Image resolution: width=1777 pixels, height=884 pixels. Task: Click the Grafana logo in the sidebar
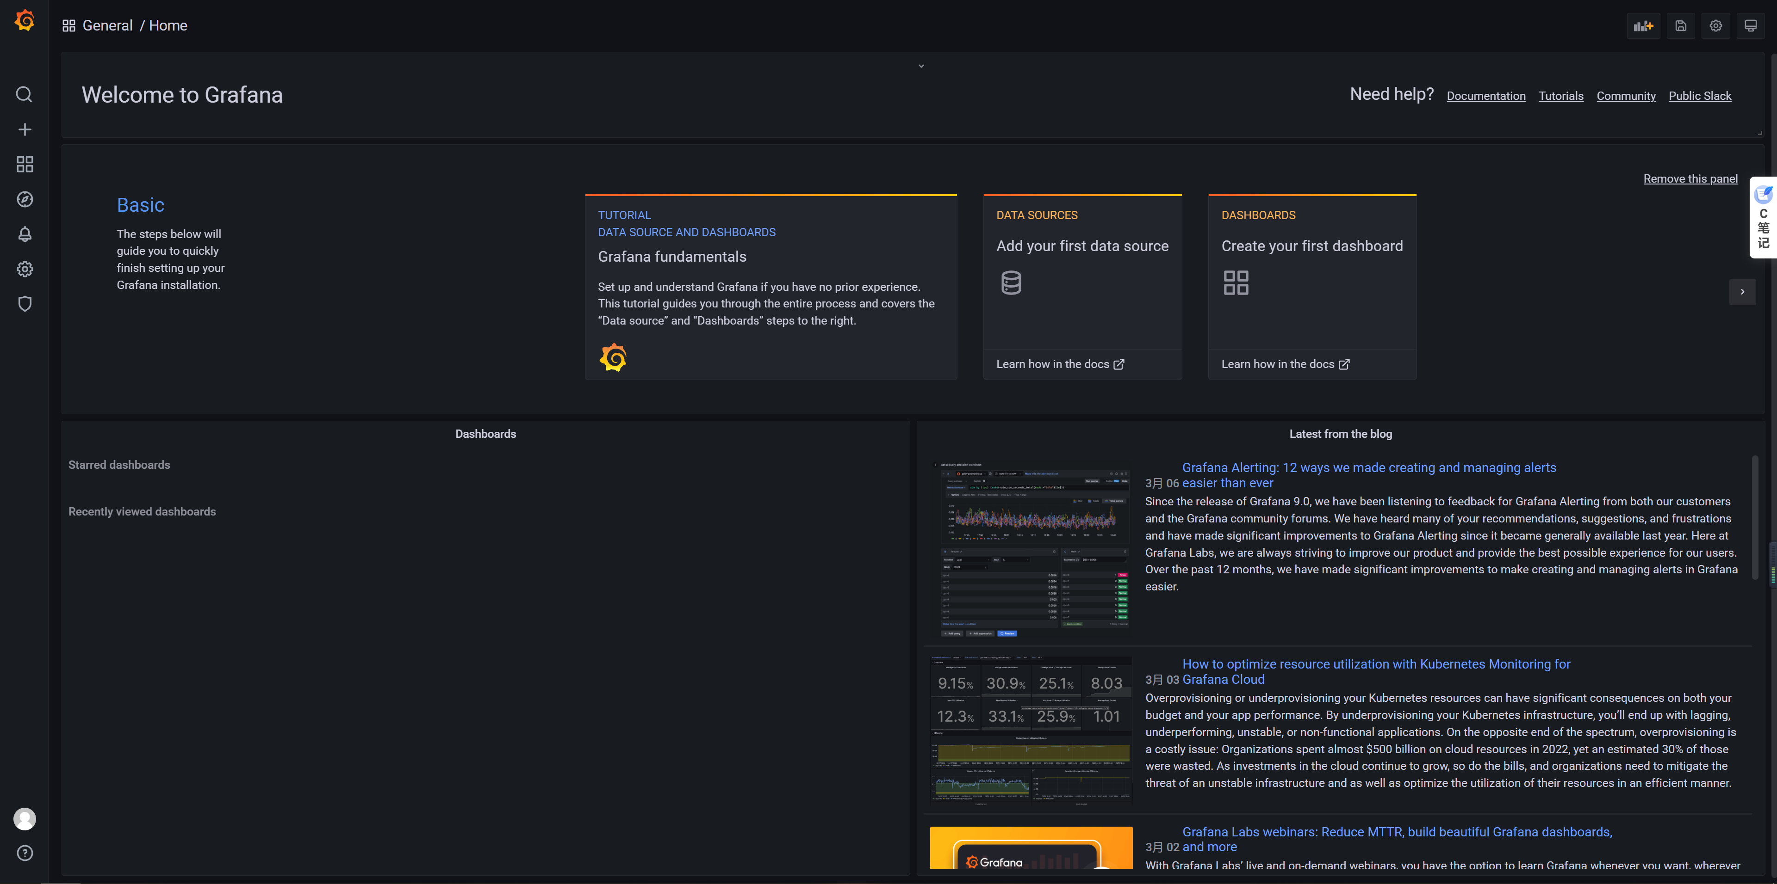pos(25,21)
